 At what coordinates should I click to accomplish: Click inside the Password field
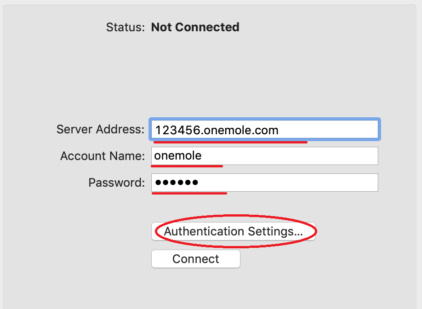(265, 183)
